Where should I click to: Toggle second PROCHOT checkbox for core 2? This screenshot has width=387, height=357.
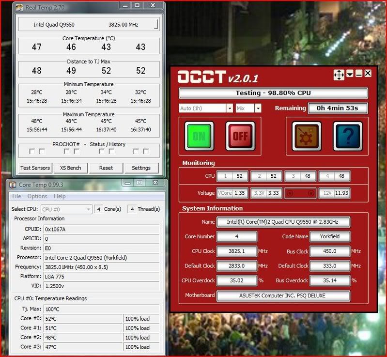[77, 151]
